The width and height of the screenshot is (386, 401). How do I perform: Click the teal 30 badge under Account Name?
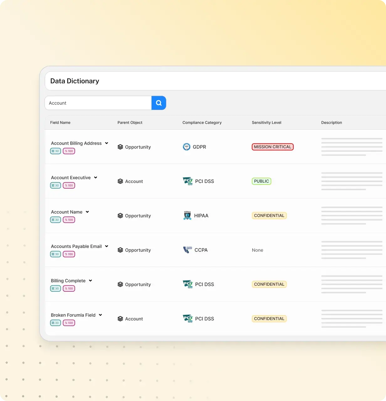(x=55, y=220)
